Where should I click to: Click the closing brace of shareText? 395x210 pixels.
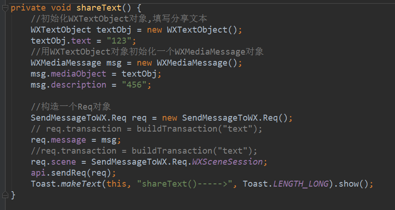tap(13, 195)
